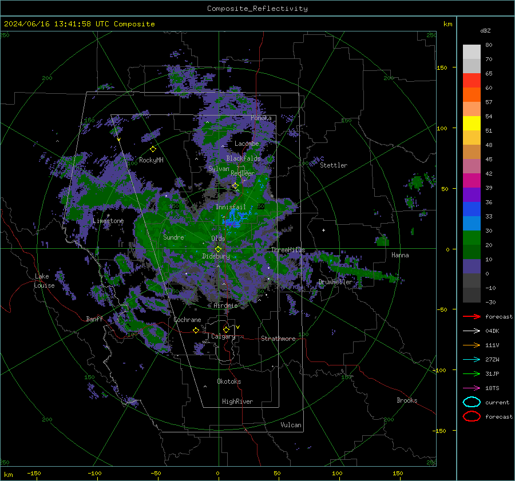Click the bright green 20-30 dBZ swatch
This screenshot has width=515, height=481.
[x=472, y=238]
